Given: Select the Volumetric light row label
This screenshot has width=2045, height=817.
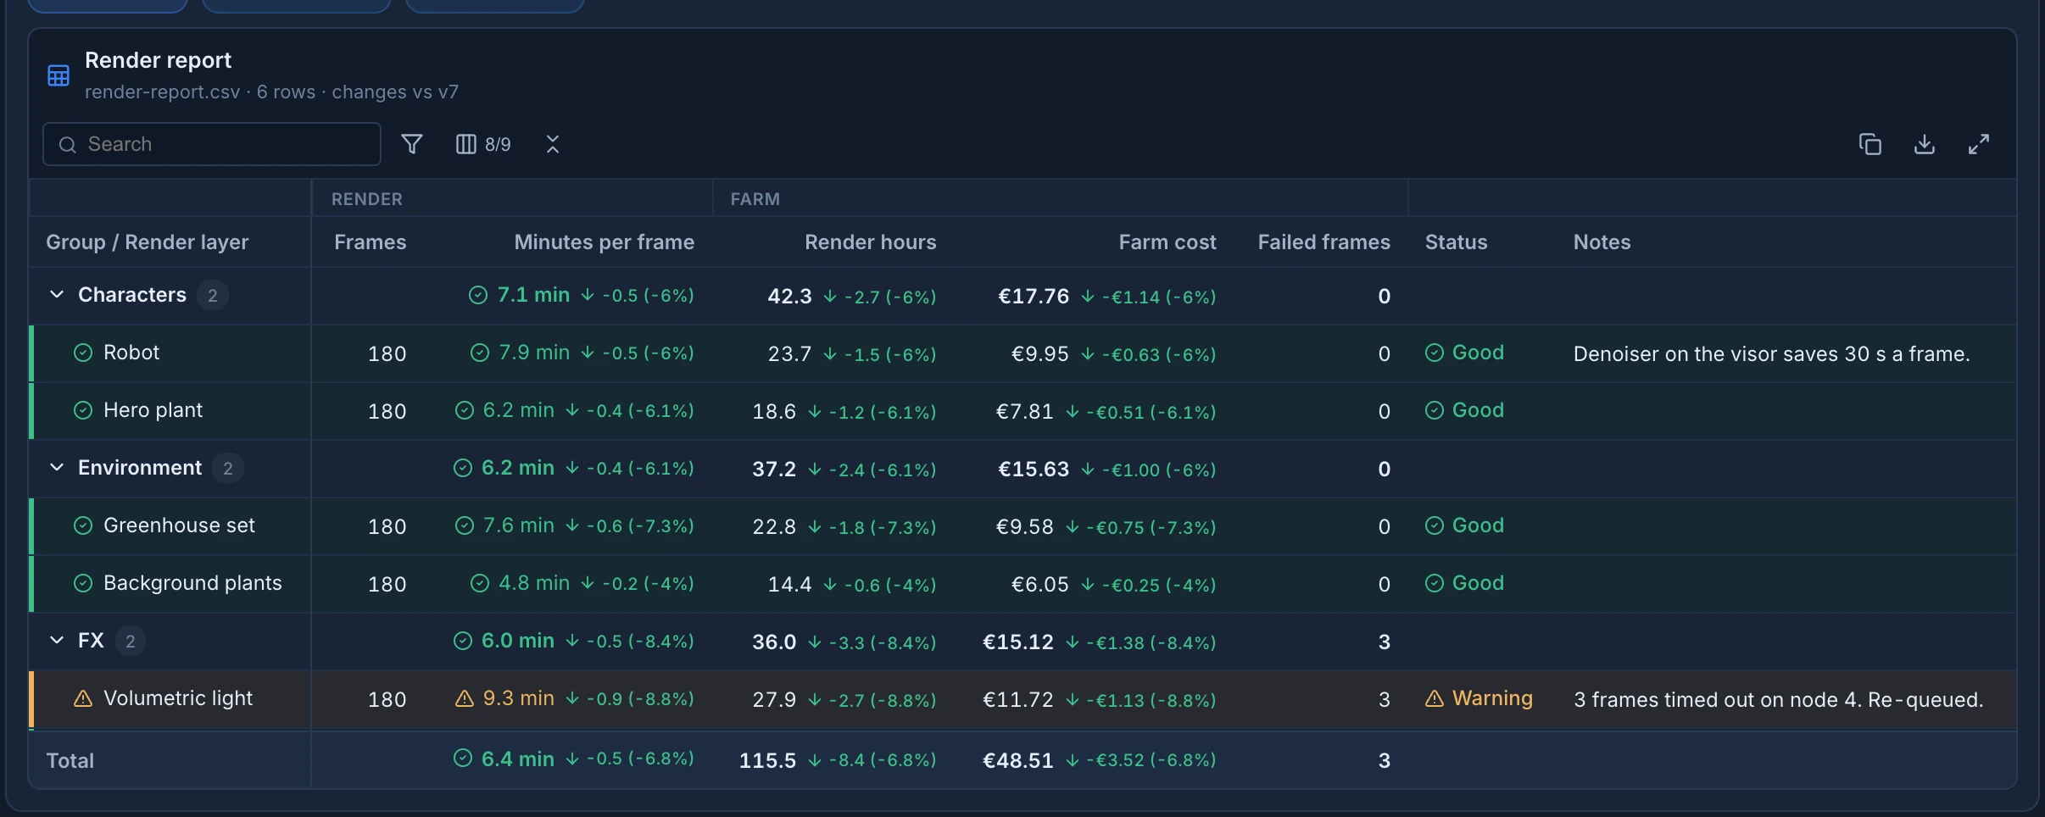Looking at the screenshot, I should 178,698.
